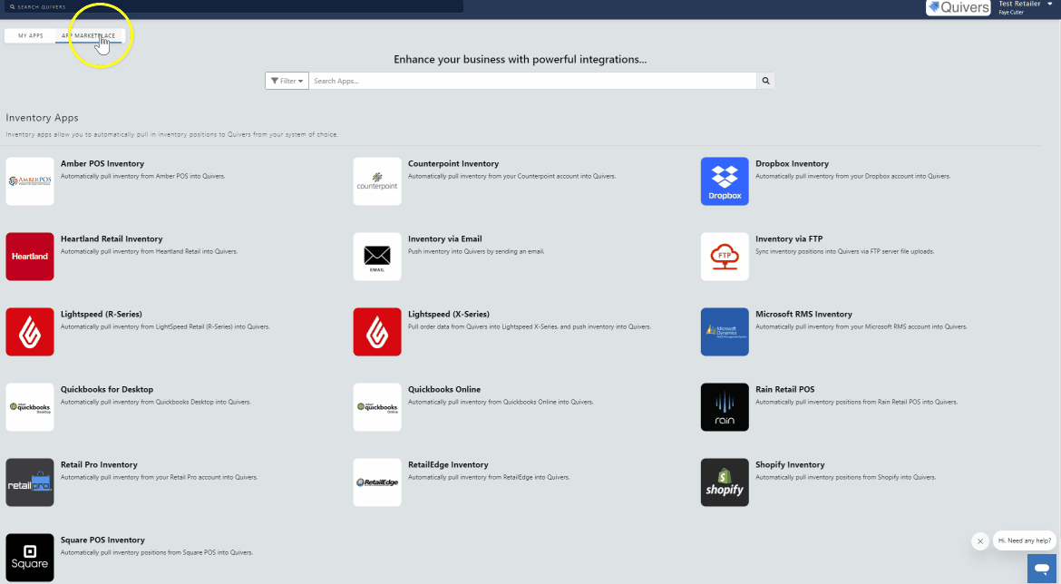Click the 'Hi. Need any help?' message
The image size is (1061, 584).
(x=1025, y=540)
